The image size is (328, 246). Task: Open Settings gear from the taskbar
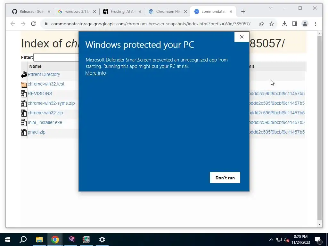[102, 240]
